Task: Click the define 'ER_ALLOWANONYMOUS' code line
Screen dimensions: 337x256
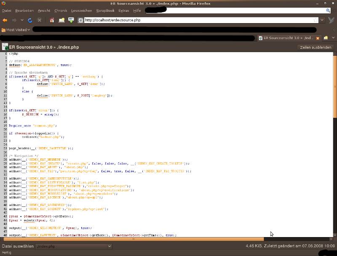Action: 40,65
